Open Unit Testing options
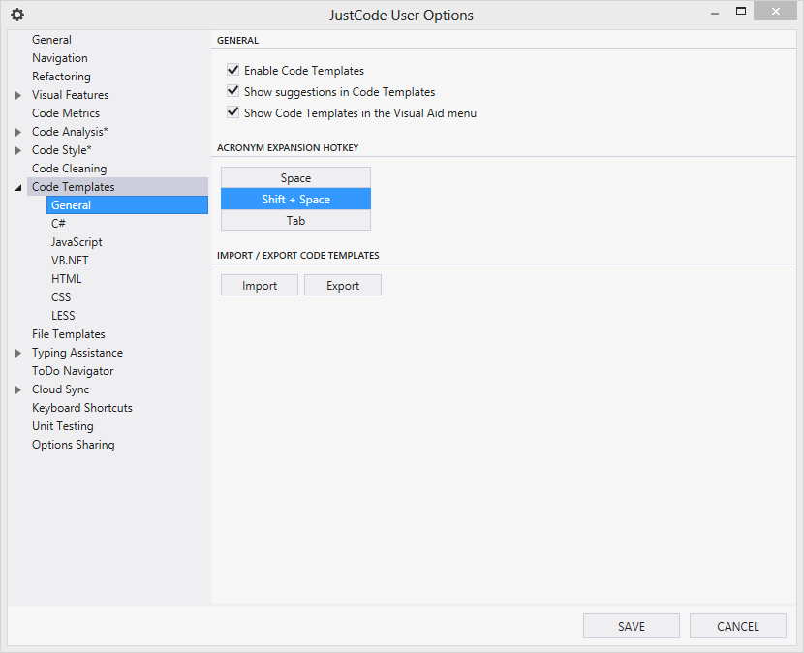This screenshot has height=653, width=804. 63,427
